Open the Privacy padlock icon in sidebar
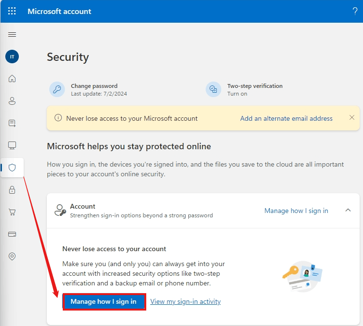363x326 pixels. point(12,190)
